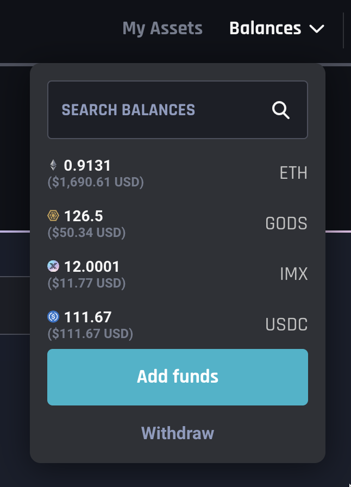Click the magnifying glass search icon
This screenshot has height=487, width=351.
[x=281, y=110]
